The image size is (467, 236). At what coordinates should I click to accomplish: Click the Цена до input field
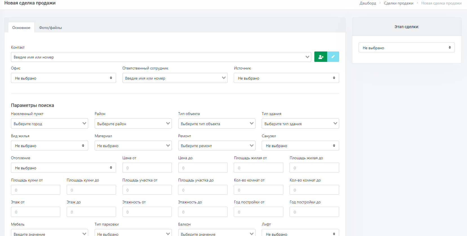203,168
